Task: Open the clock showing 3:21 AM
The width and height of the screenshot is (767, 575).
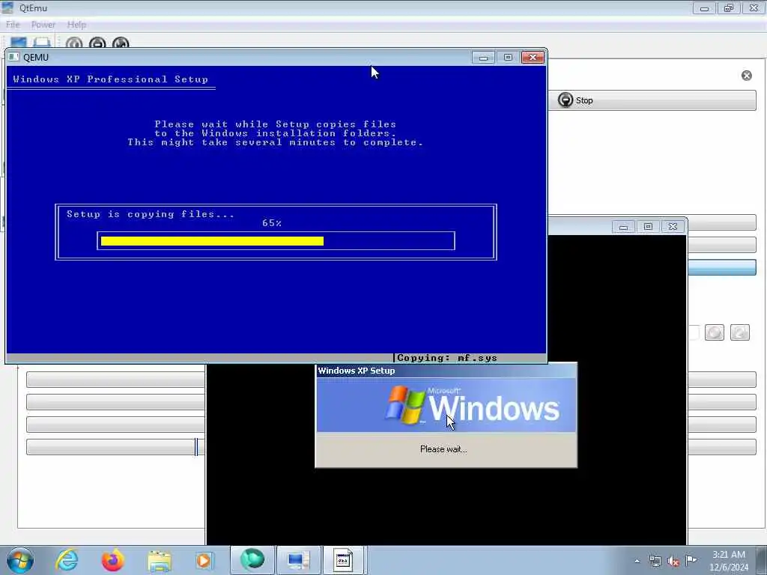Action: pos(729,560)
